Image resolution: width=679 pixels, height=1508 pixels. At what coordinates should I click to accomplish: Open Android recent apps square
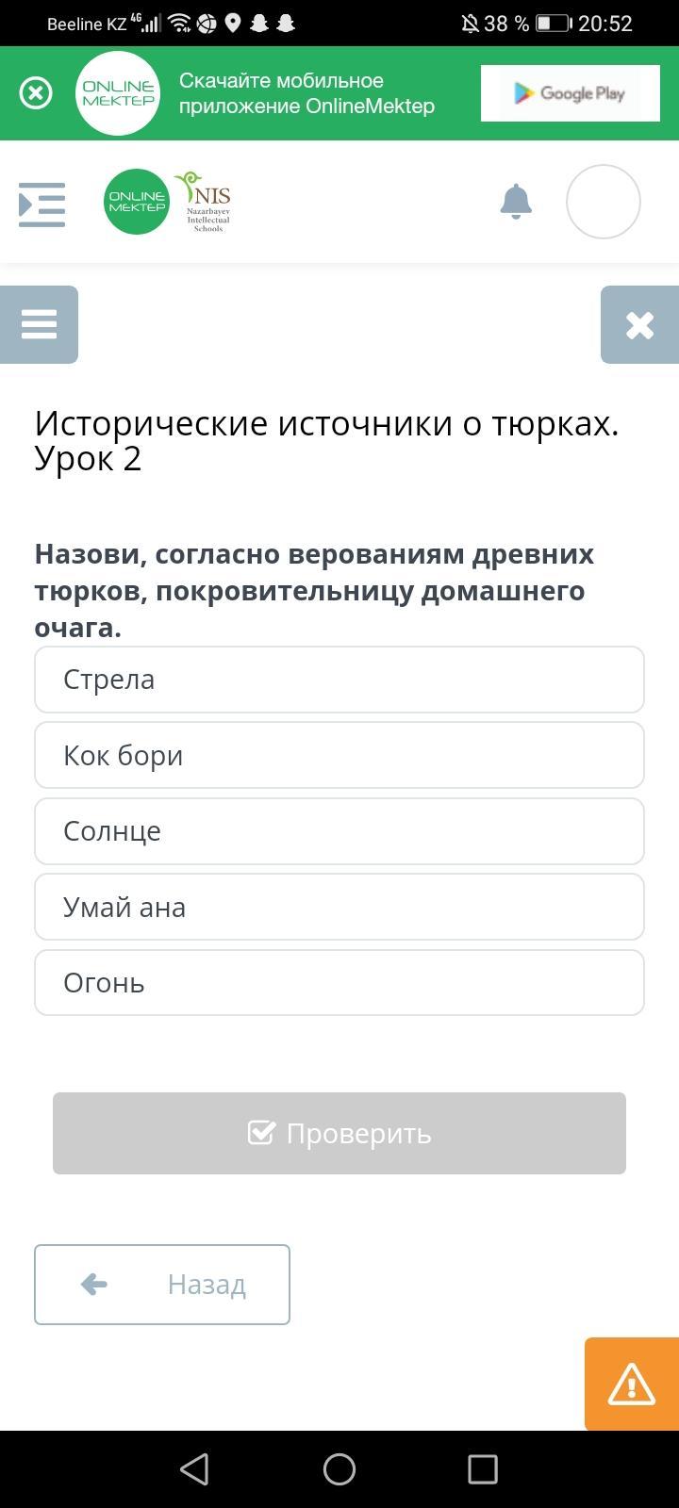(x=483, y=1468)
